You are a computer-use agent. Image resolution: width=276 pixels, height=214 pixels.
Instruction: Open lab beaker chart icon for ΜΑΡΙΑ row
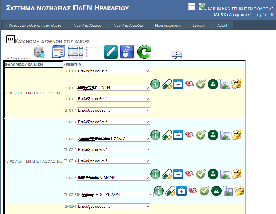(224, 174)
